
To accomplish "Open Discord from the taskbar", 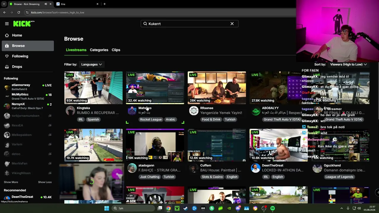I will tap(238, 208).
